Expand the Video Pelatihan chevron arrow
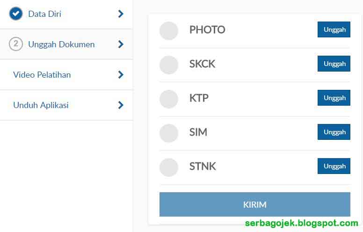363x232 pixels. tap(121, 75)
